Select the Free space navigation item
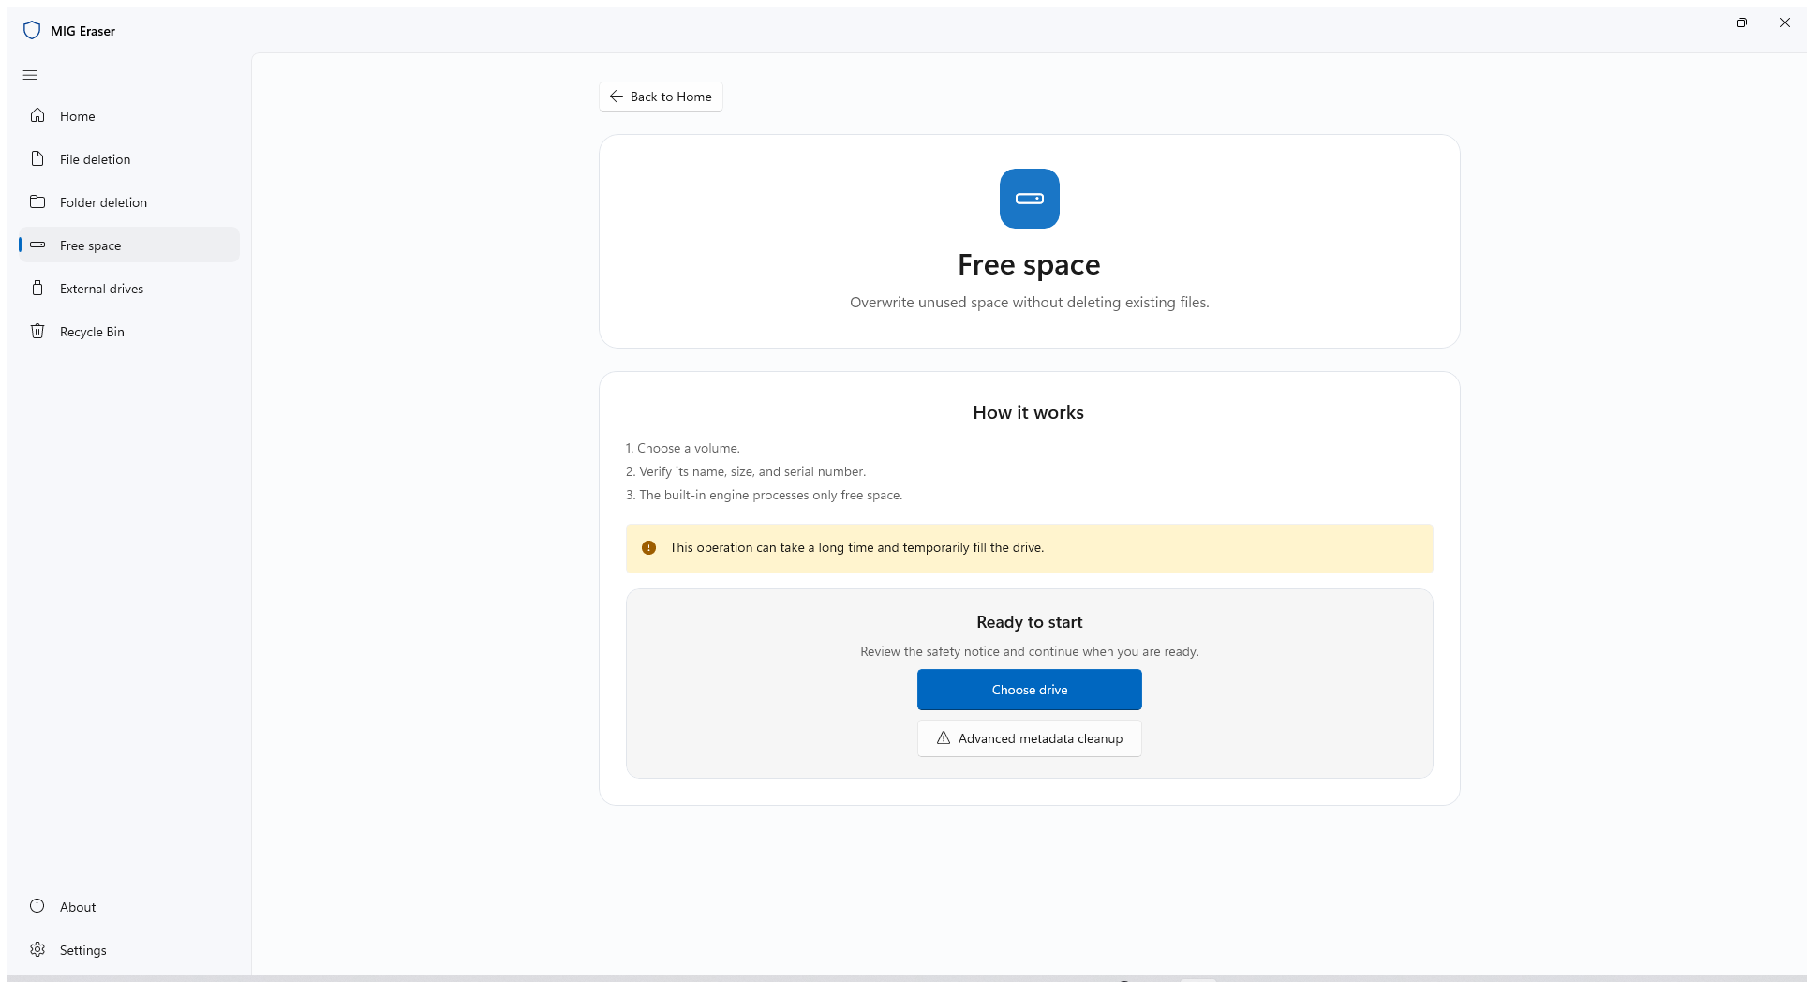 tap(129, 245)
